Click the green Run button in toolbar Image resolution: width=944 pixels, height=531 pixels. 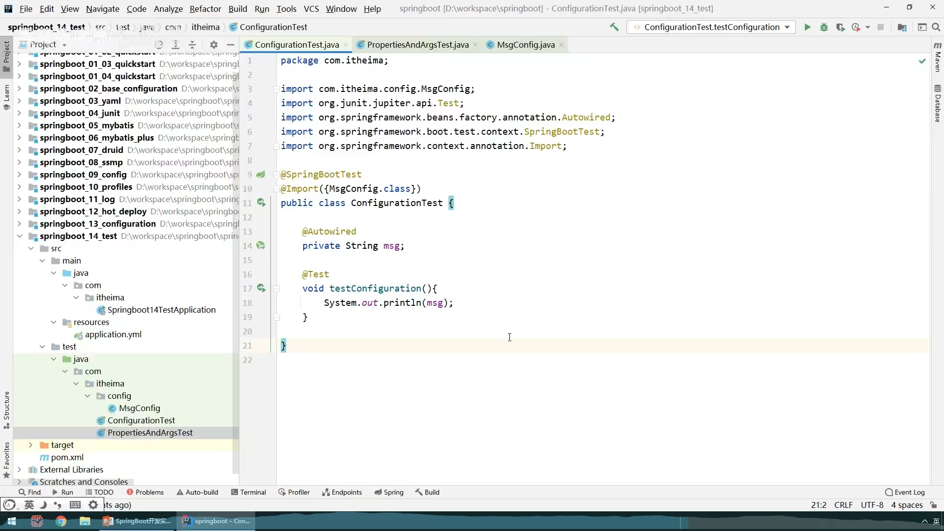(x=807, y=28)
